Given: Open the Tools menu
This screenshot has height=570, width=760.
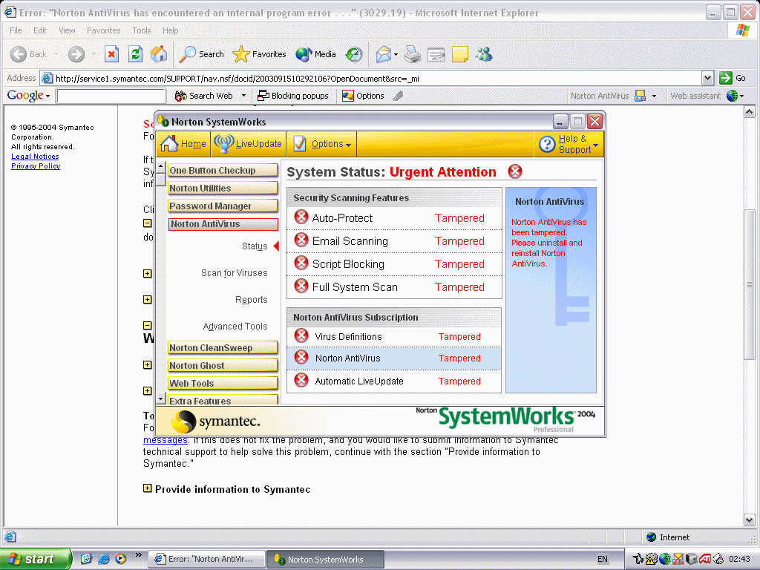Looking at the screenshot, I should (142, 30).
